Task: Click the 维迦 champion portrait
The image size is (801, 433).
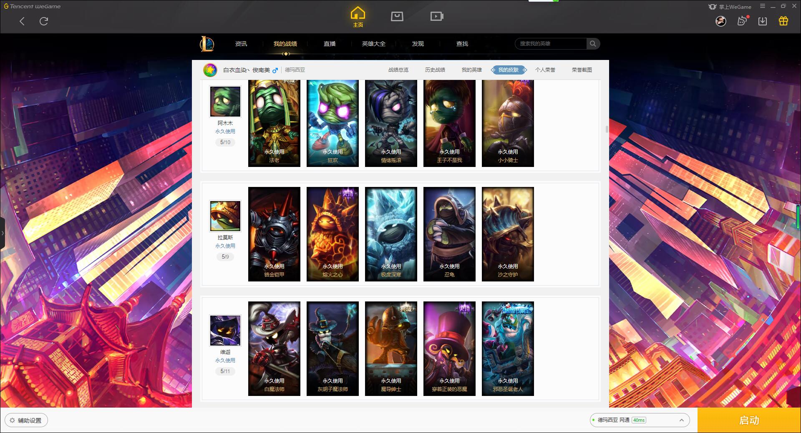Action: pyautogui.click(x=225, y=331)
